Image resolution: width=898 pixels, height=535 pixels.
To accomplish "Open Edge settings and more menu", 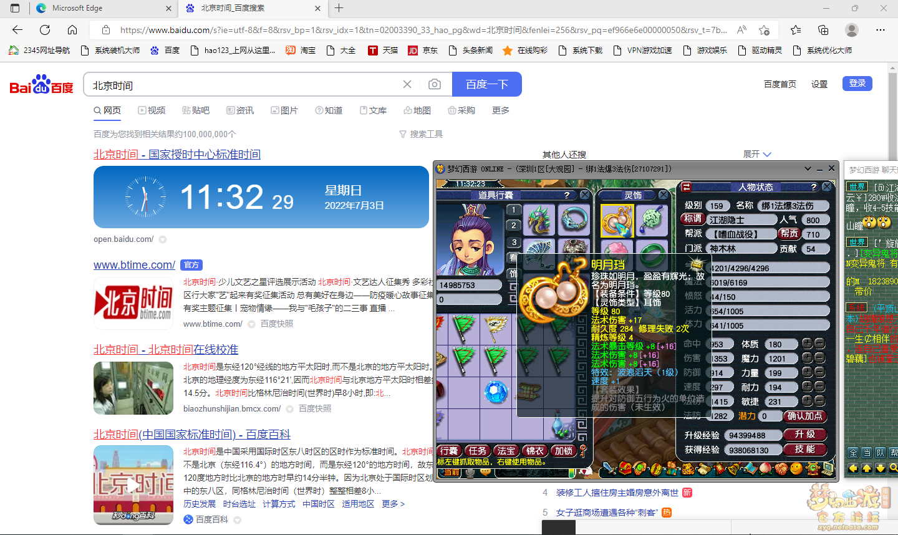I will (x=881, y=30).
